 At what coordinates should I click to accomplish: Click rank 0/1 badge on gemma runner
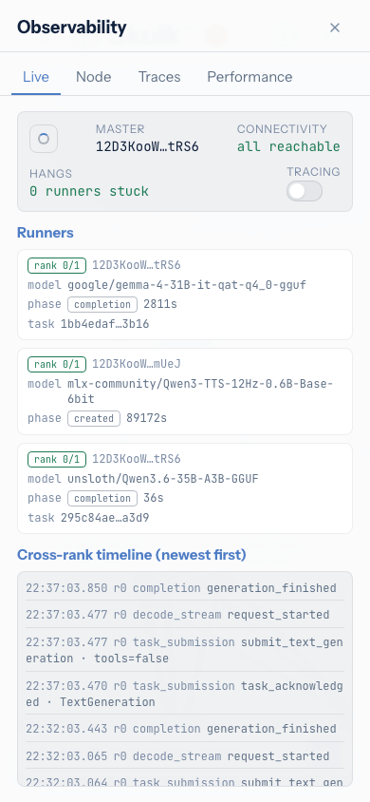[x=57, y=265]
